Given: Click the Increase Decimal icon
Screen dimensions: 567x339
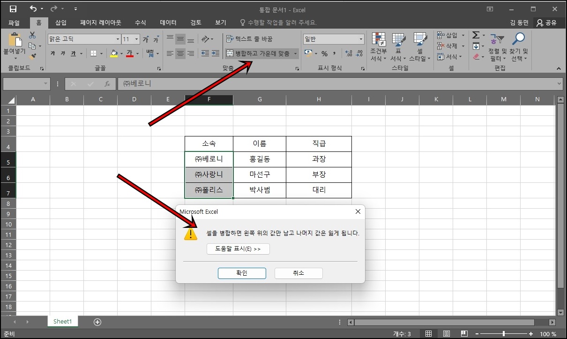Looking at the screenshot, I should pyautogui.click(x=349, y=53).
